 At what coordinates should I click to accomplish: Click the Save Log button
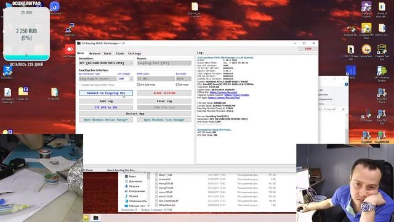(106, 101)
